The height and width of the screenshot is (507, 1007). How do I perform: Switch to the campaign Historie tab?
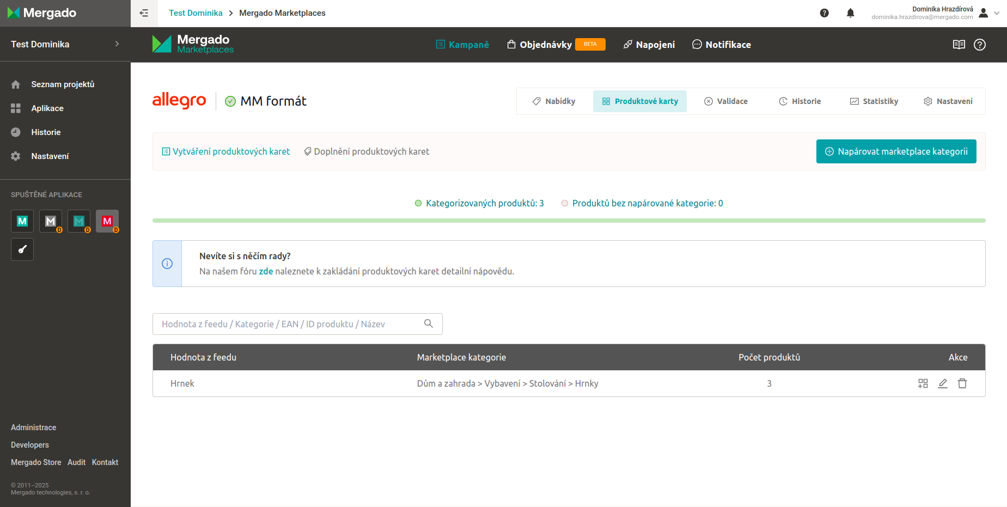800,101
